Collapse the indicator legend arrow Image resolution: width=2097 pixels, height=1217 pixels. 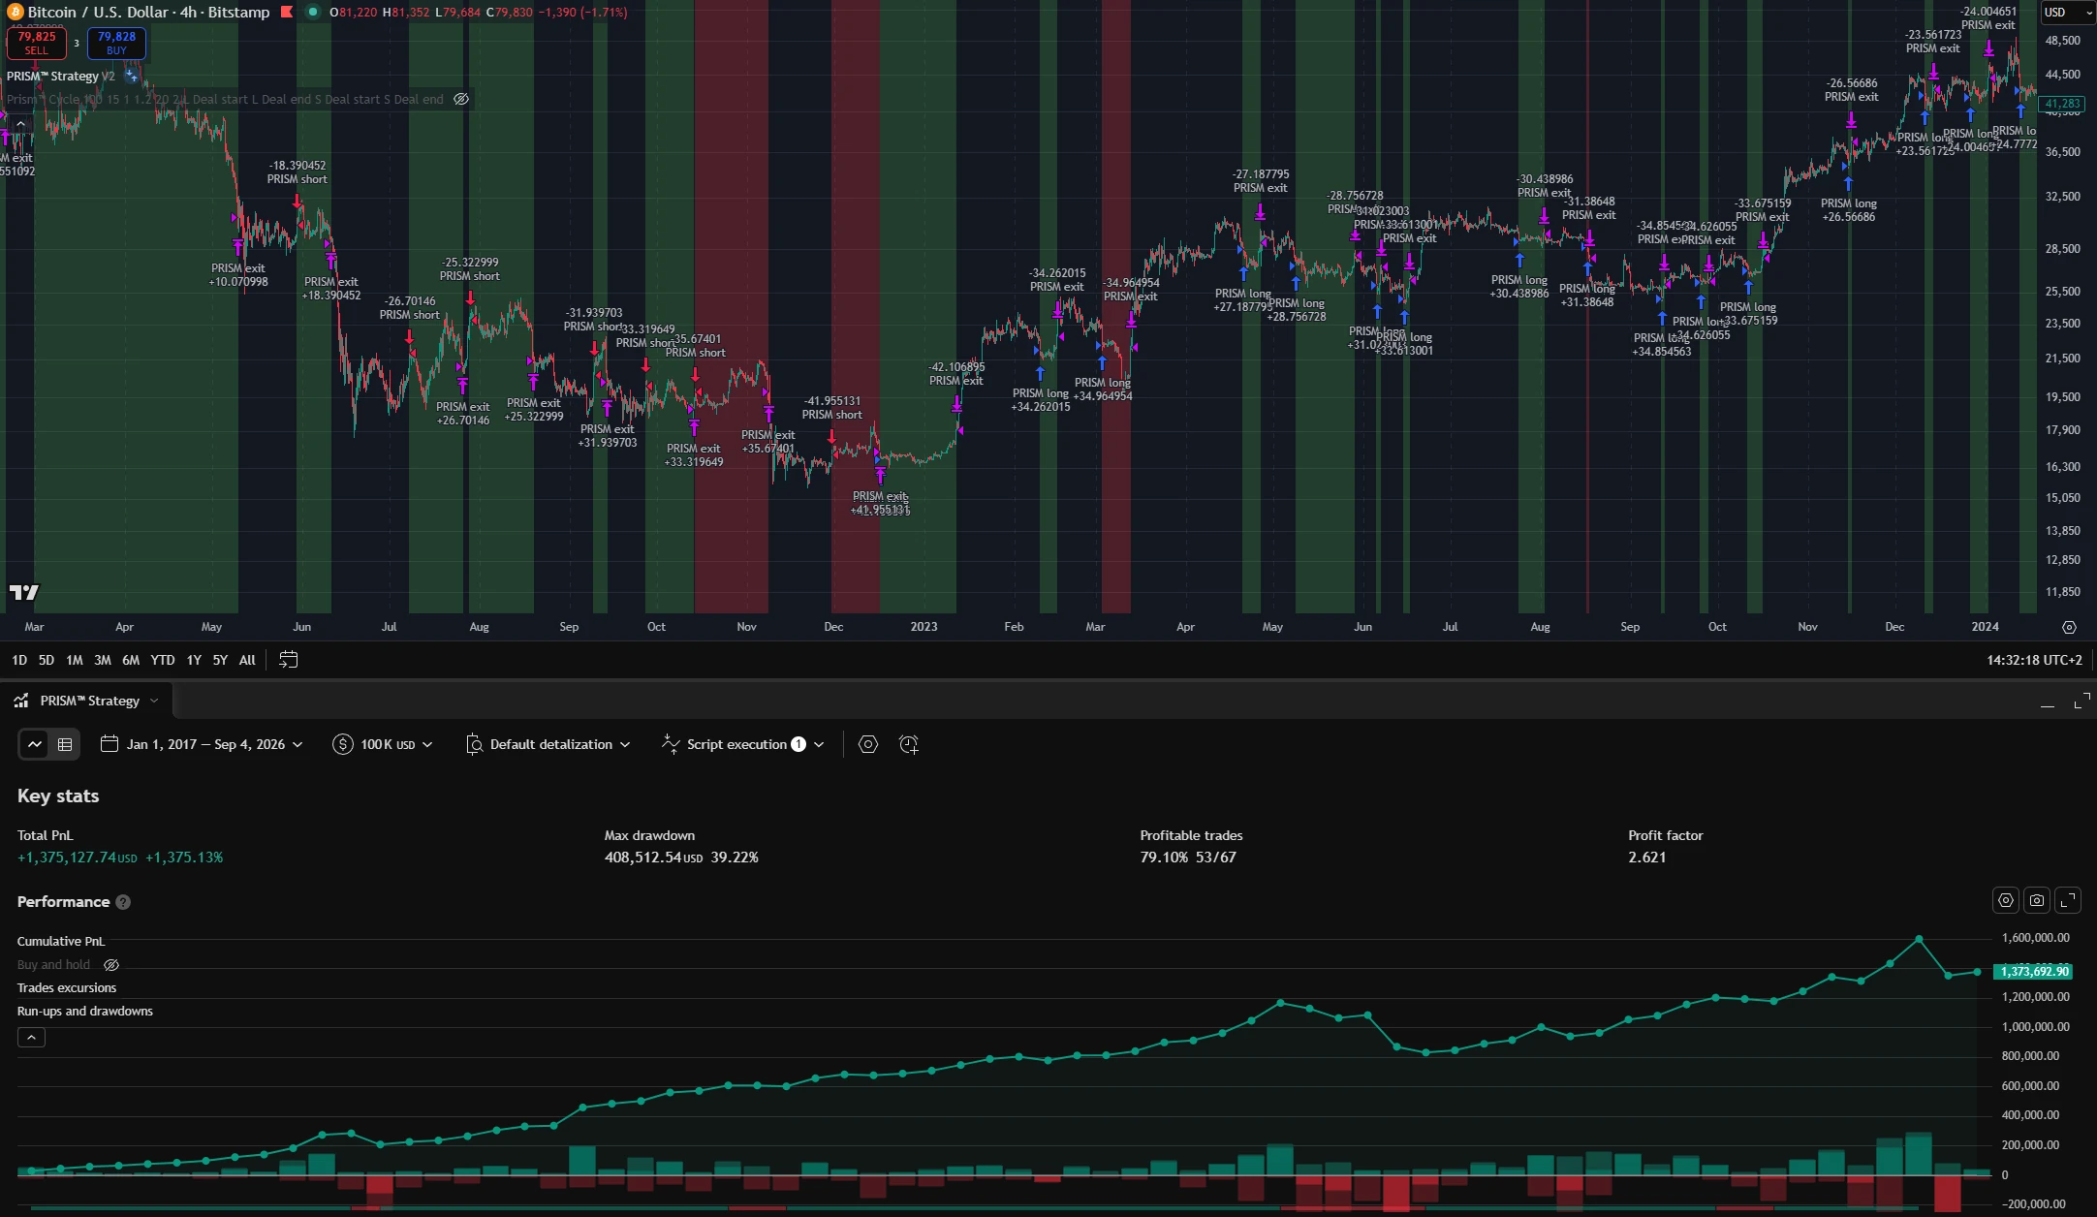pyautogui.click(x=20, y=124)
